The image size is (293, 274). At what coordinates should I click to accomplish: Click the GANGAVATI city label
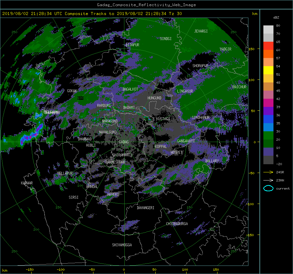[186, 141]
